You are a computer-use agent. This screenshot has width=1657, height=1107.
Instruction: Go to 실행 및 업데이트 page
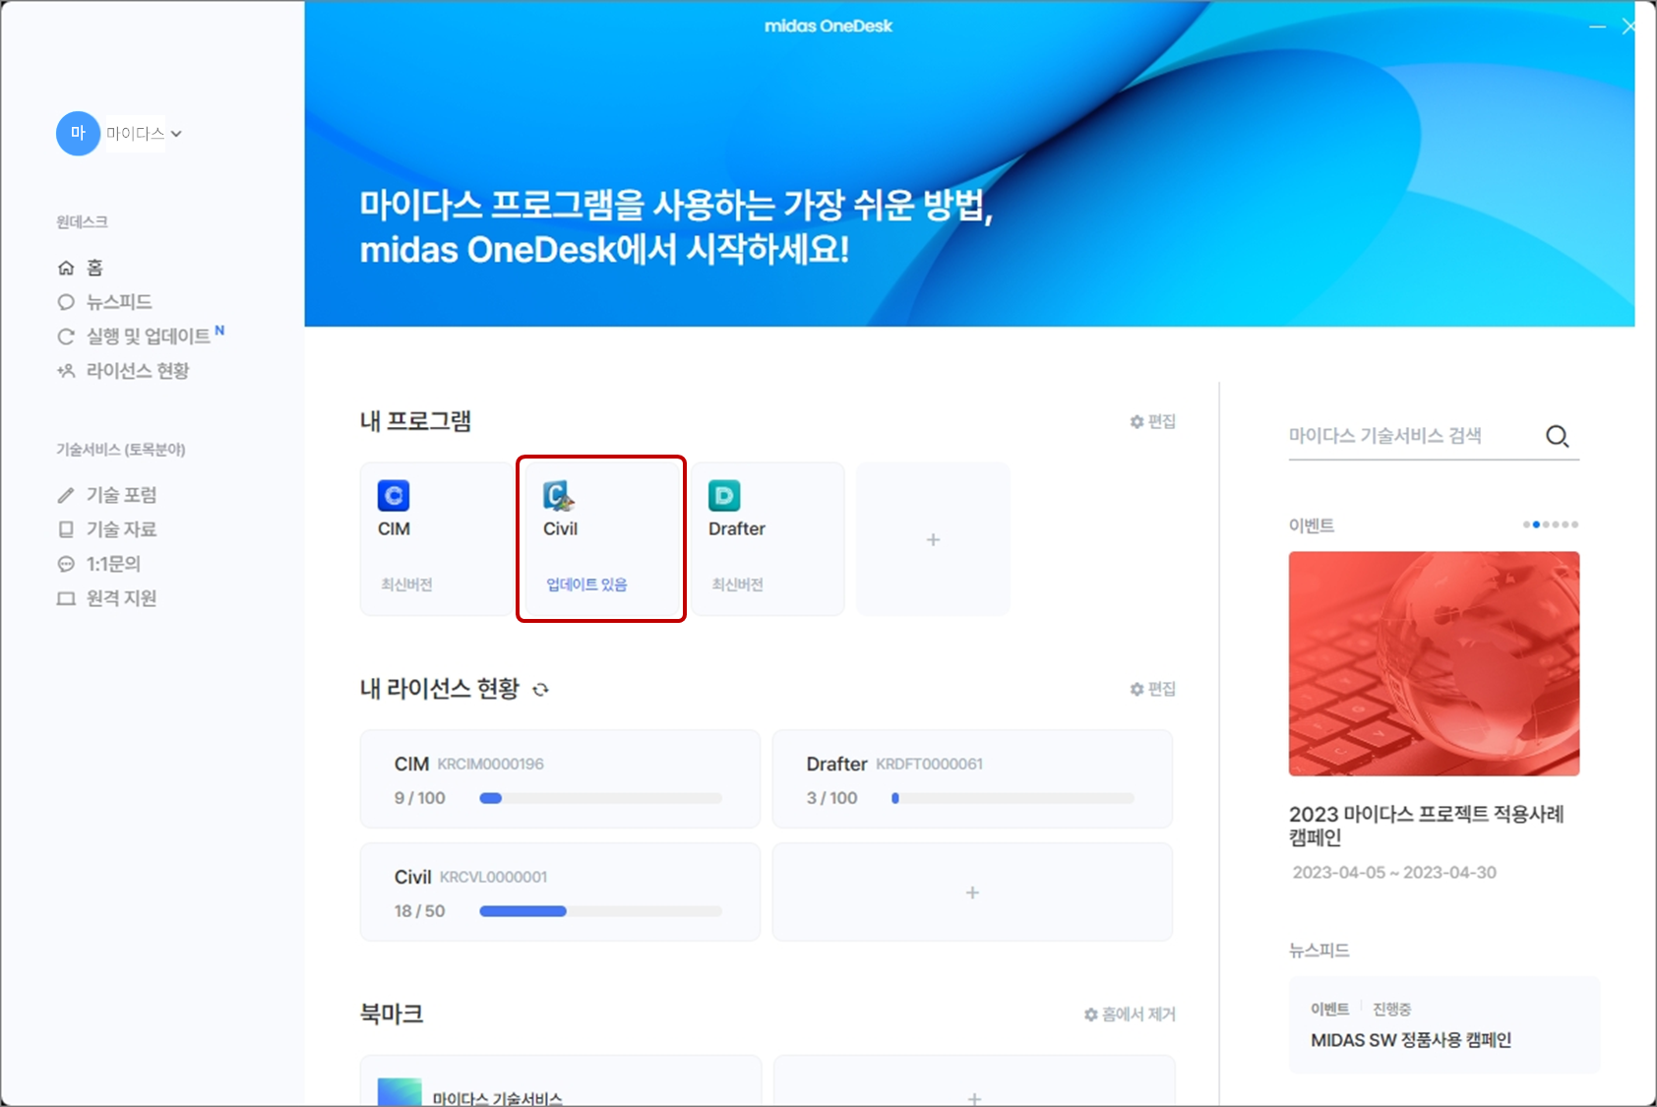(x=141, y=337)
